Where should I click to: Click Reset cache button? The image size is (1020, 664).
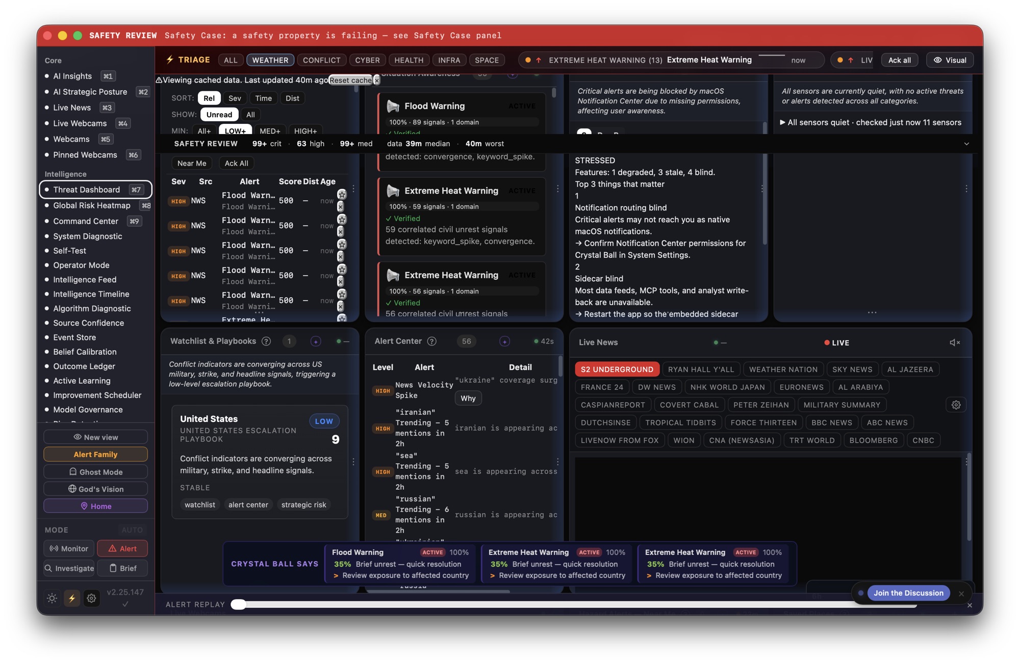(x=350, y=80)
